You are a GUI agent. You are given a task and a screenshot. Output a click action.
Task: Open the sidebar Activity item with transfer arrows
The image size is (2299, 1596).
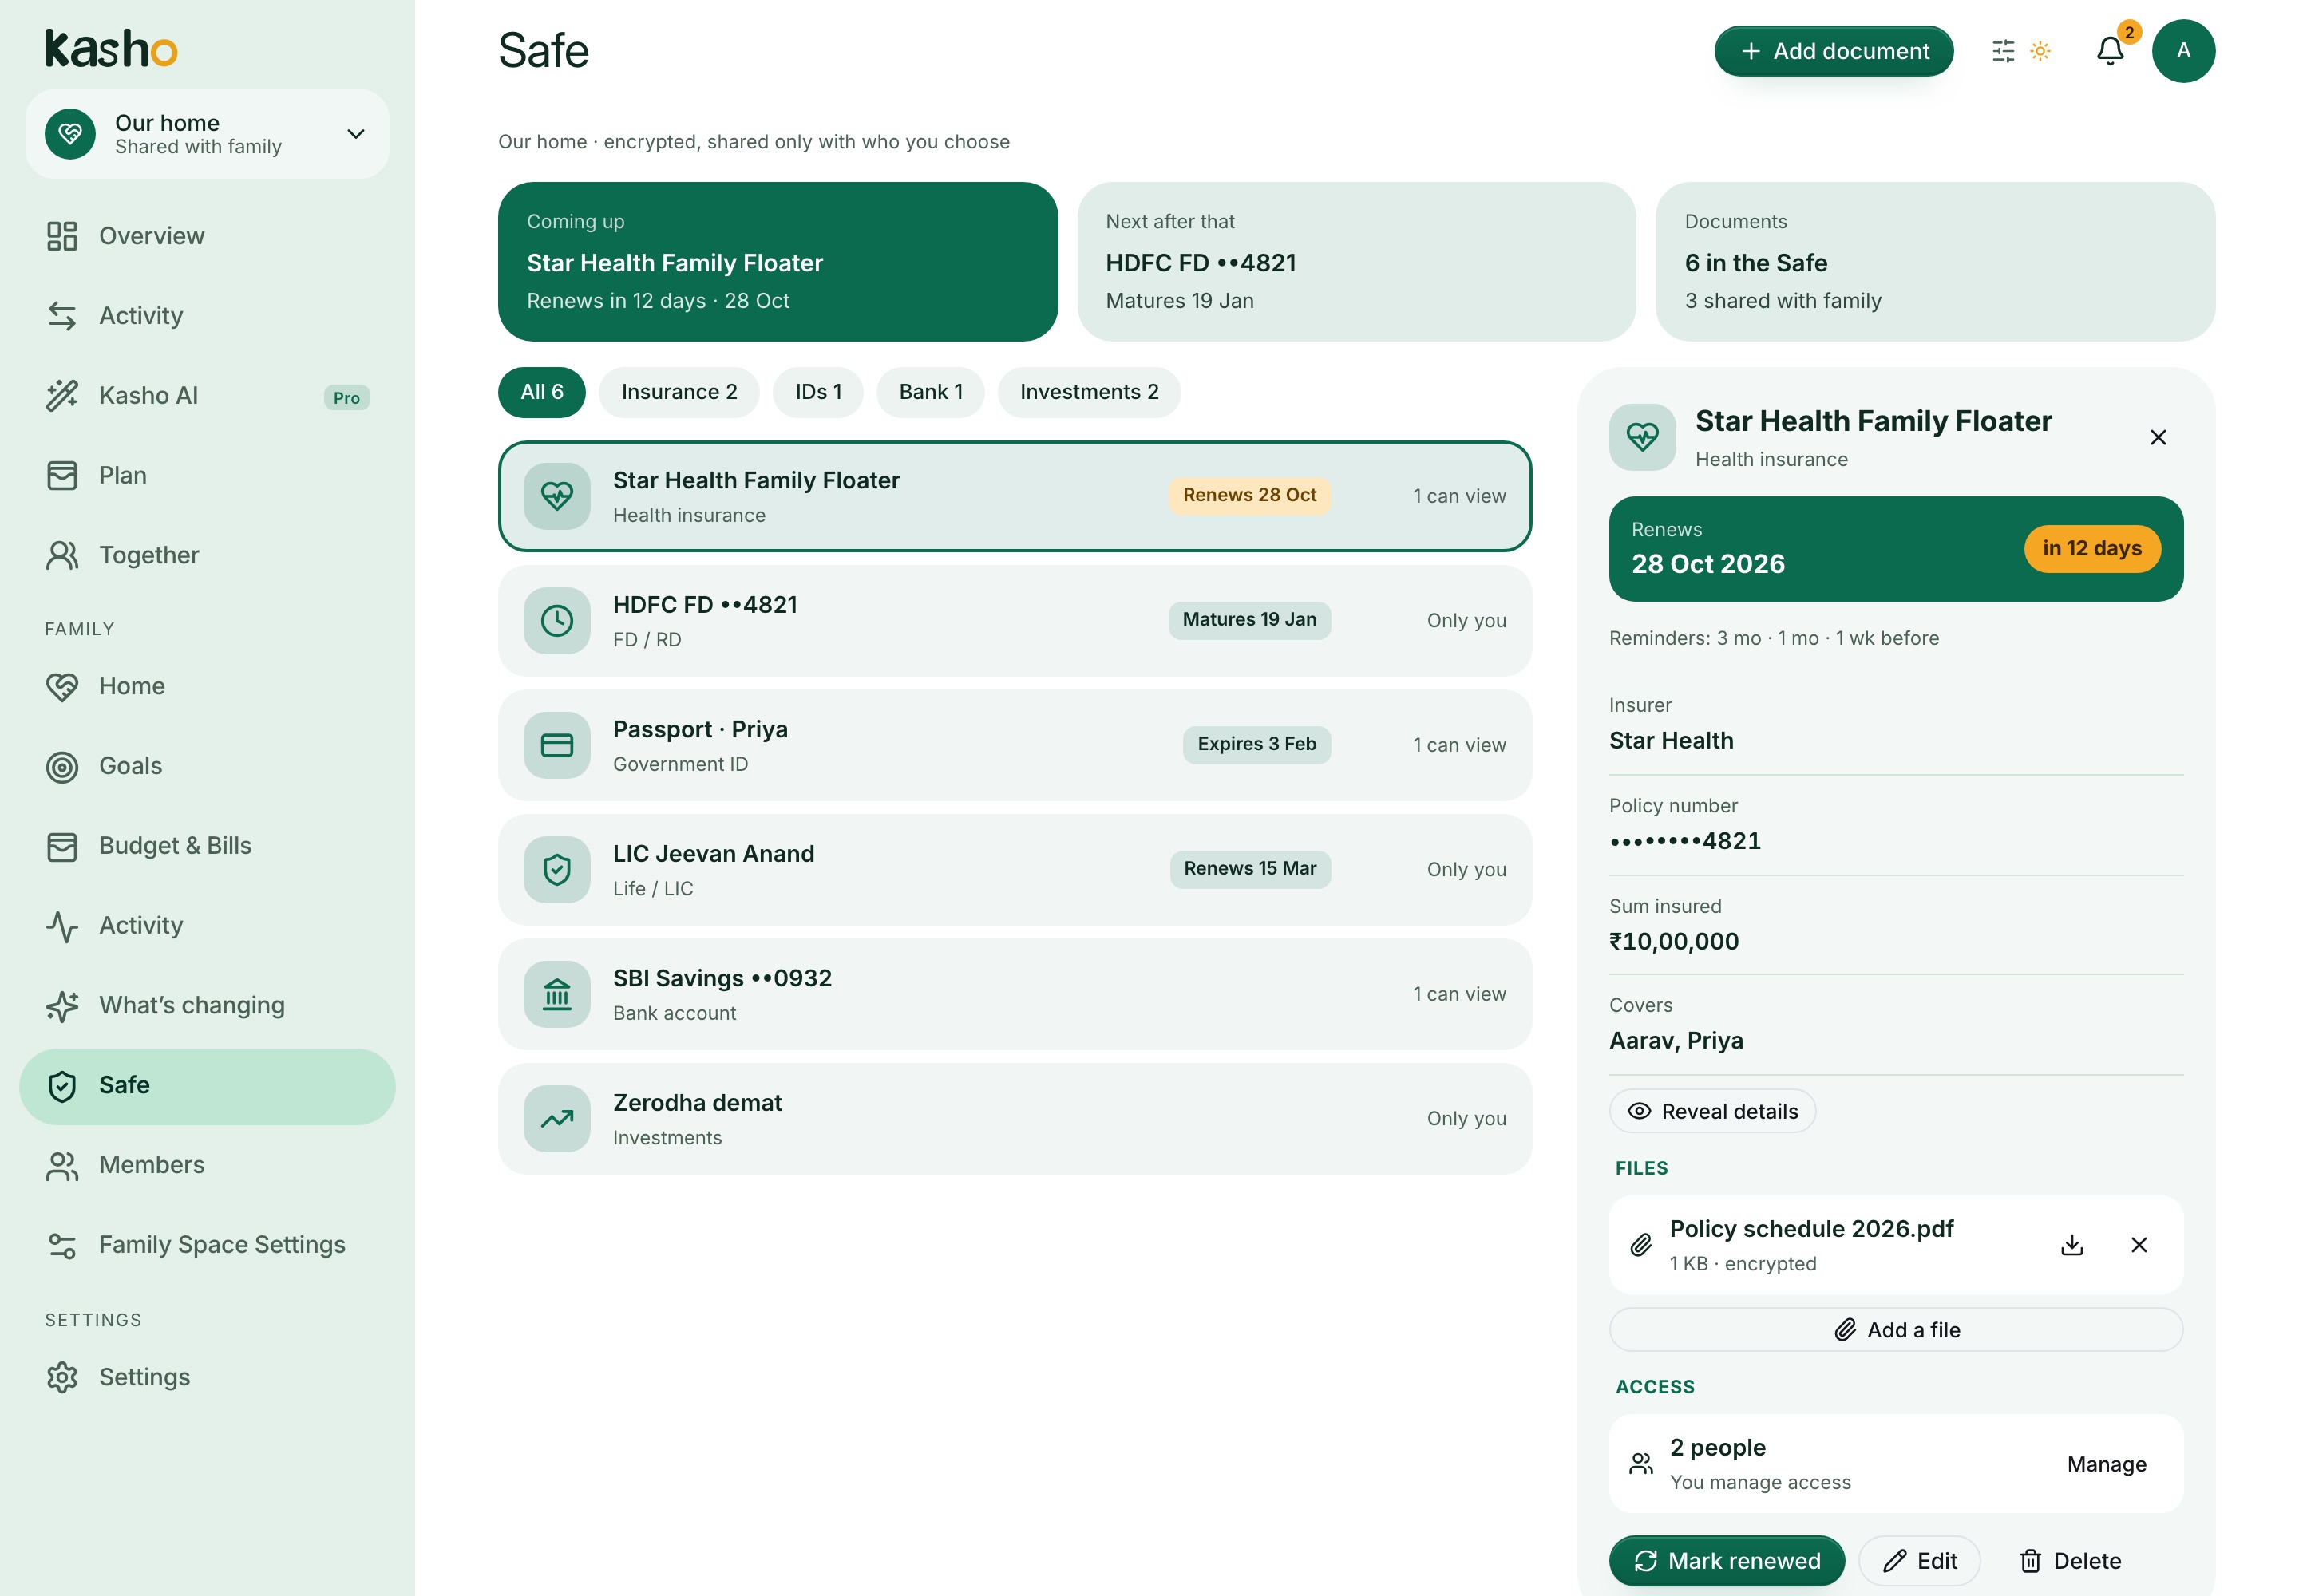(207, 316)
